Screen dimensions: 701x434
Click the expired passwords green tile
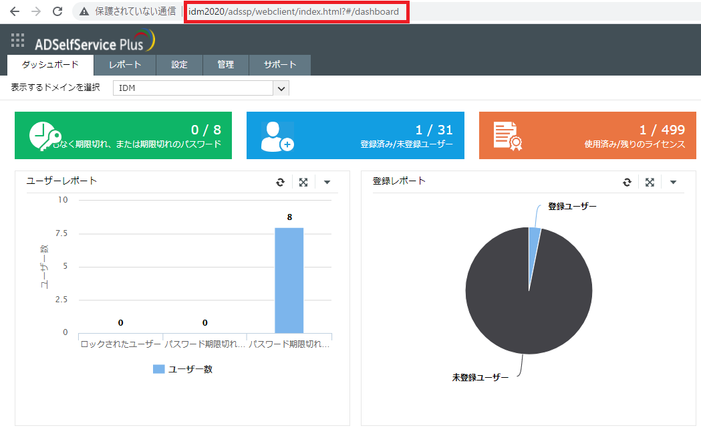tap(123, 136)
